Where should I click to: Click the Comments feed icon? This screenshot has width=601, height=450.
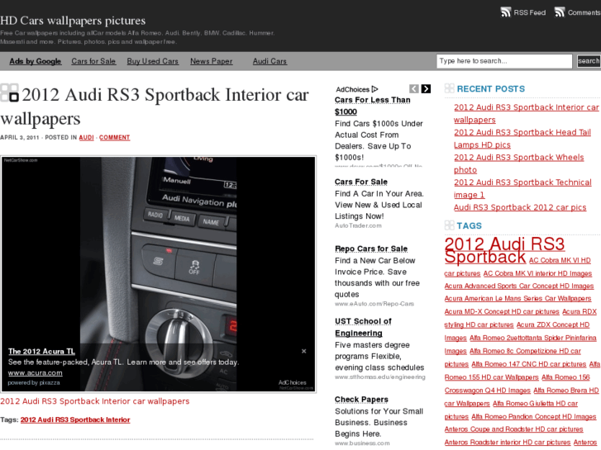click(x=560, y=12)
